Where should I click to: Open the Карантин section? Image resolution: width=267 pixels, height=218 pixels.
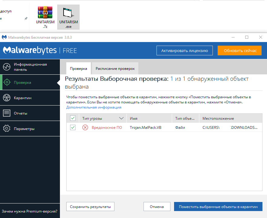click(30, 98)
